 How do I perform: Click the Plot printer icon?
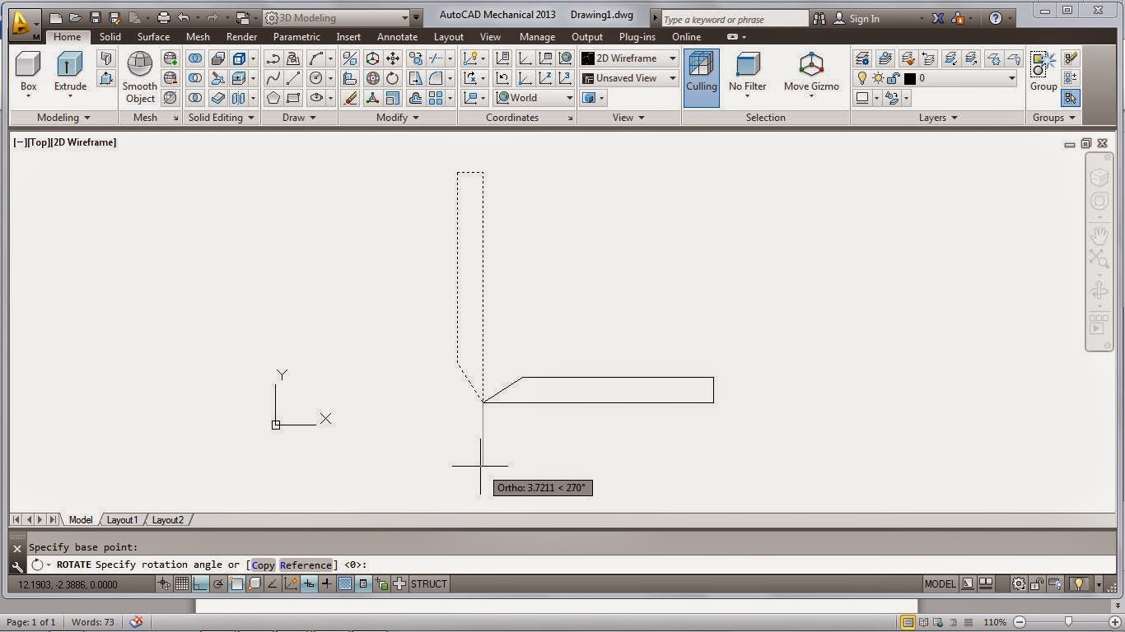(x=163, y=17)
